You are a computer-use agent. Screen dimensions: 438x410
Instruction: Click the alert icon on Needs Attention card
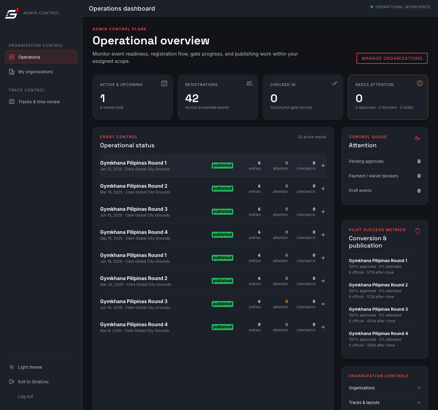click(420, 83)
